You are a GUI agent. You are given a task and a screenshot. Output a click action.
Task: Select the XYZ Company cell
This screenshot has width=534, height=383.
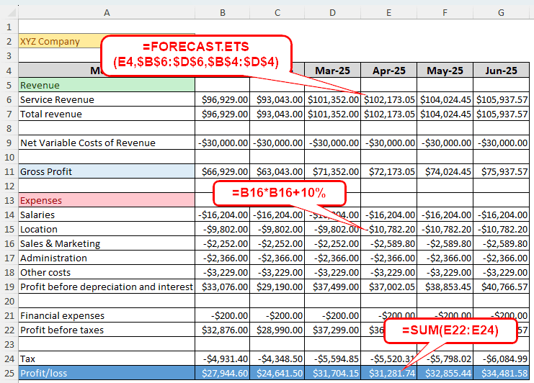coord(107,42)
